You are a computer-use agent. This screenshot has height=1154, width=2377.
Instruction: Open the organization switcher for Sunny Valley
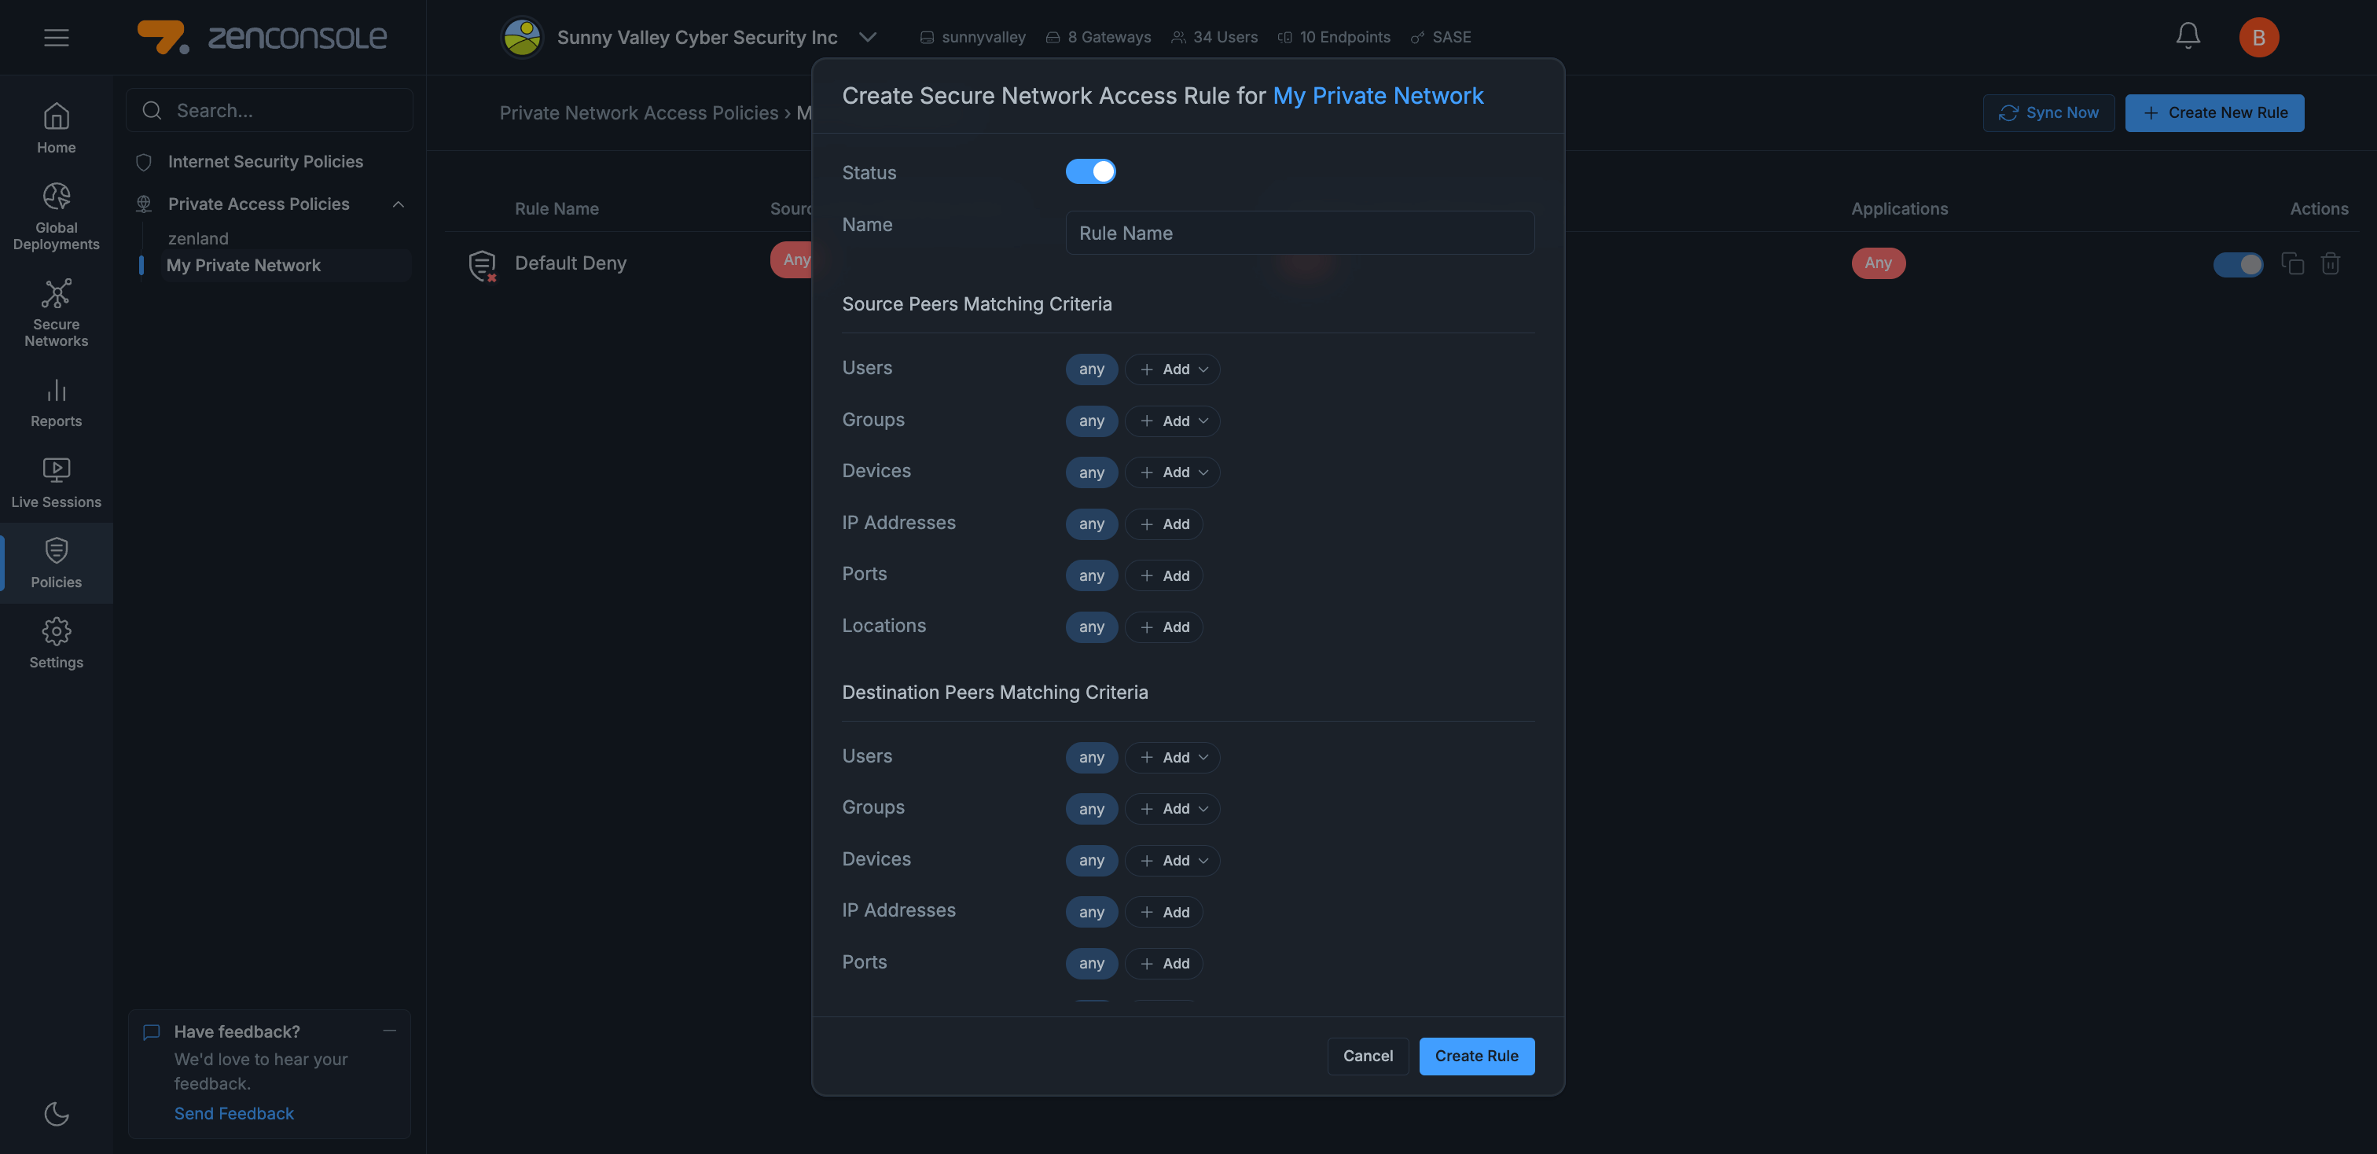867,37
